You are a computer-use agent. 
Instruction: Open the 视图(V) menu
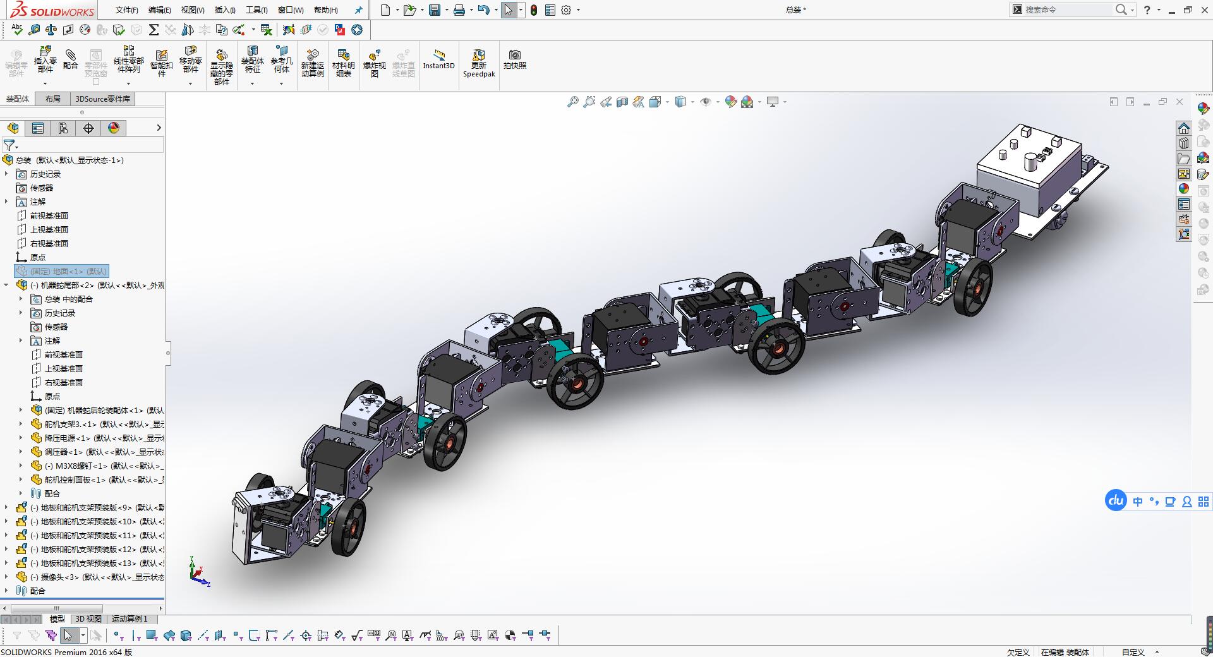[x=193, y=10]
